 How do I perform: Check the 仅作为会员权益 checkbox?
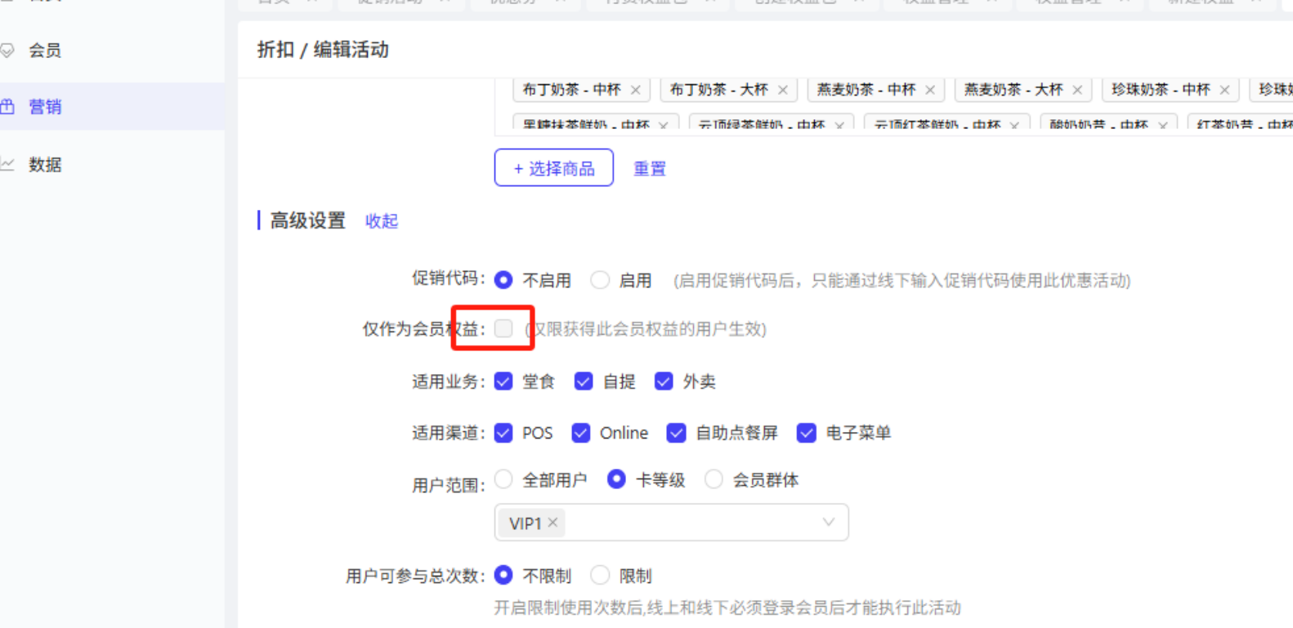click(x=503, y=328)
